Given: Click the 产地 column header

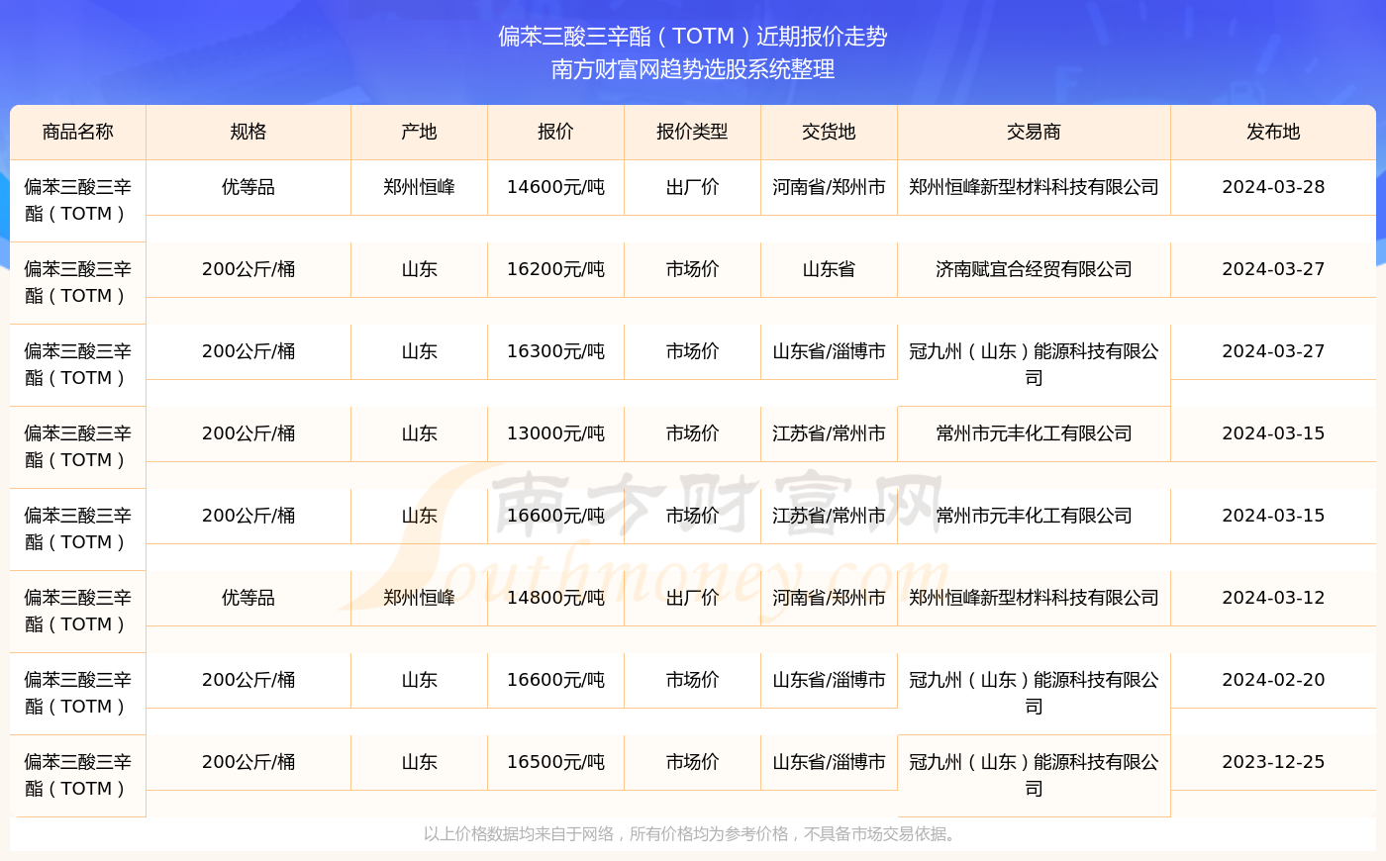Looking at the screenshot, I should [420, 133].
